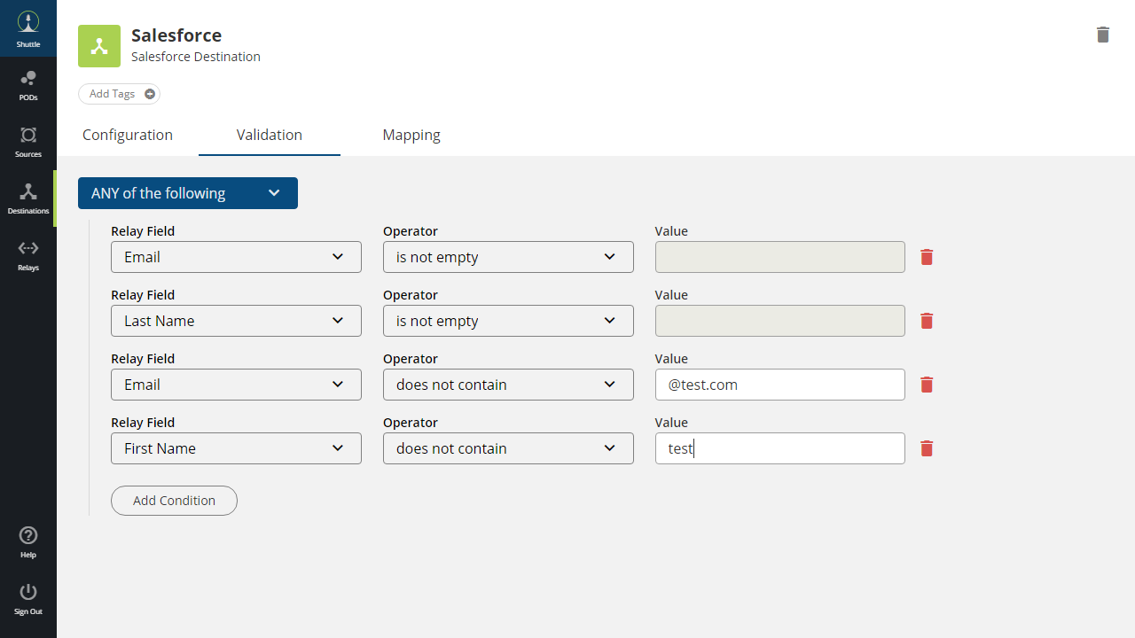Delete the Last Name condition row
This screenshot has height=638, width=1135.
tap(927, 321)
